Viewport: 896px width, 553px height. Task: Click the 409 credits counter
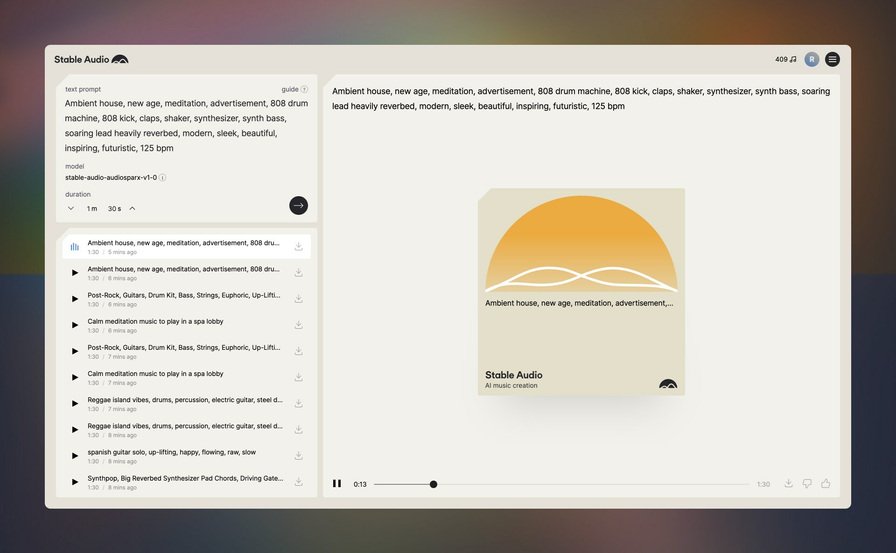click(785, 59)
